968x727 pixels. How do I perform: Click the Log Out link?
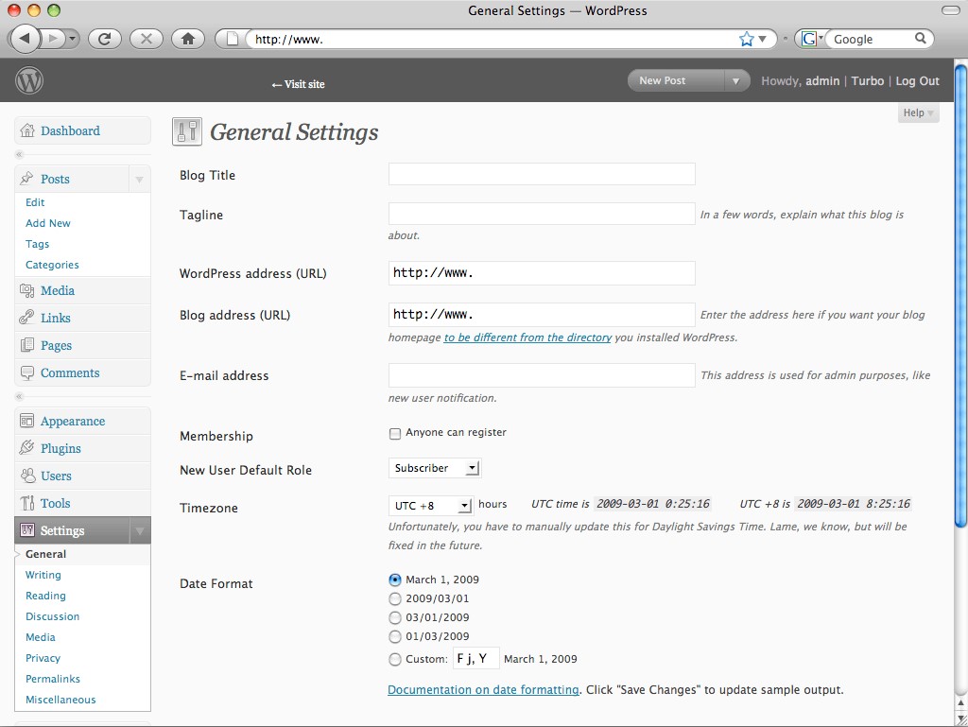[917, 81]
